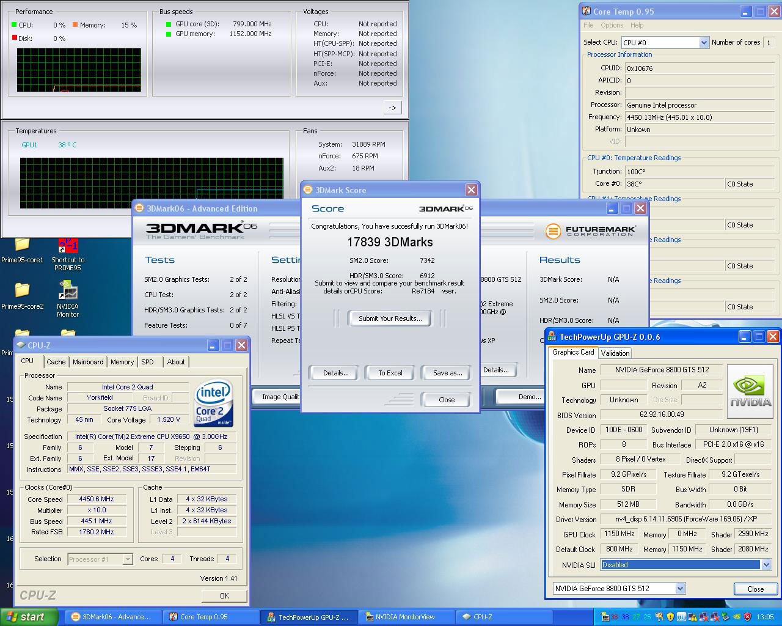The width and height of the screenshot is (782, 626).
Task: Click the To Excel button
Action: [x=390, y=373]
